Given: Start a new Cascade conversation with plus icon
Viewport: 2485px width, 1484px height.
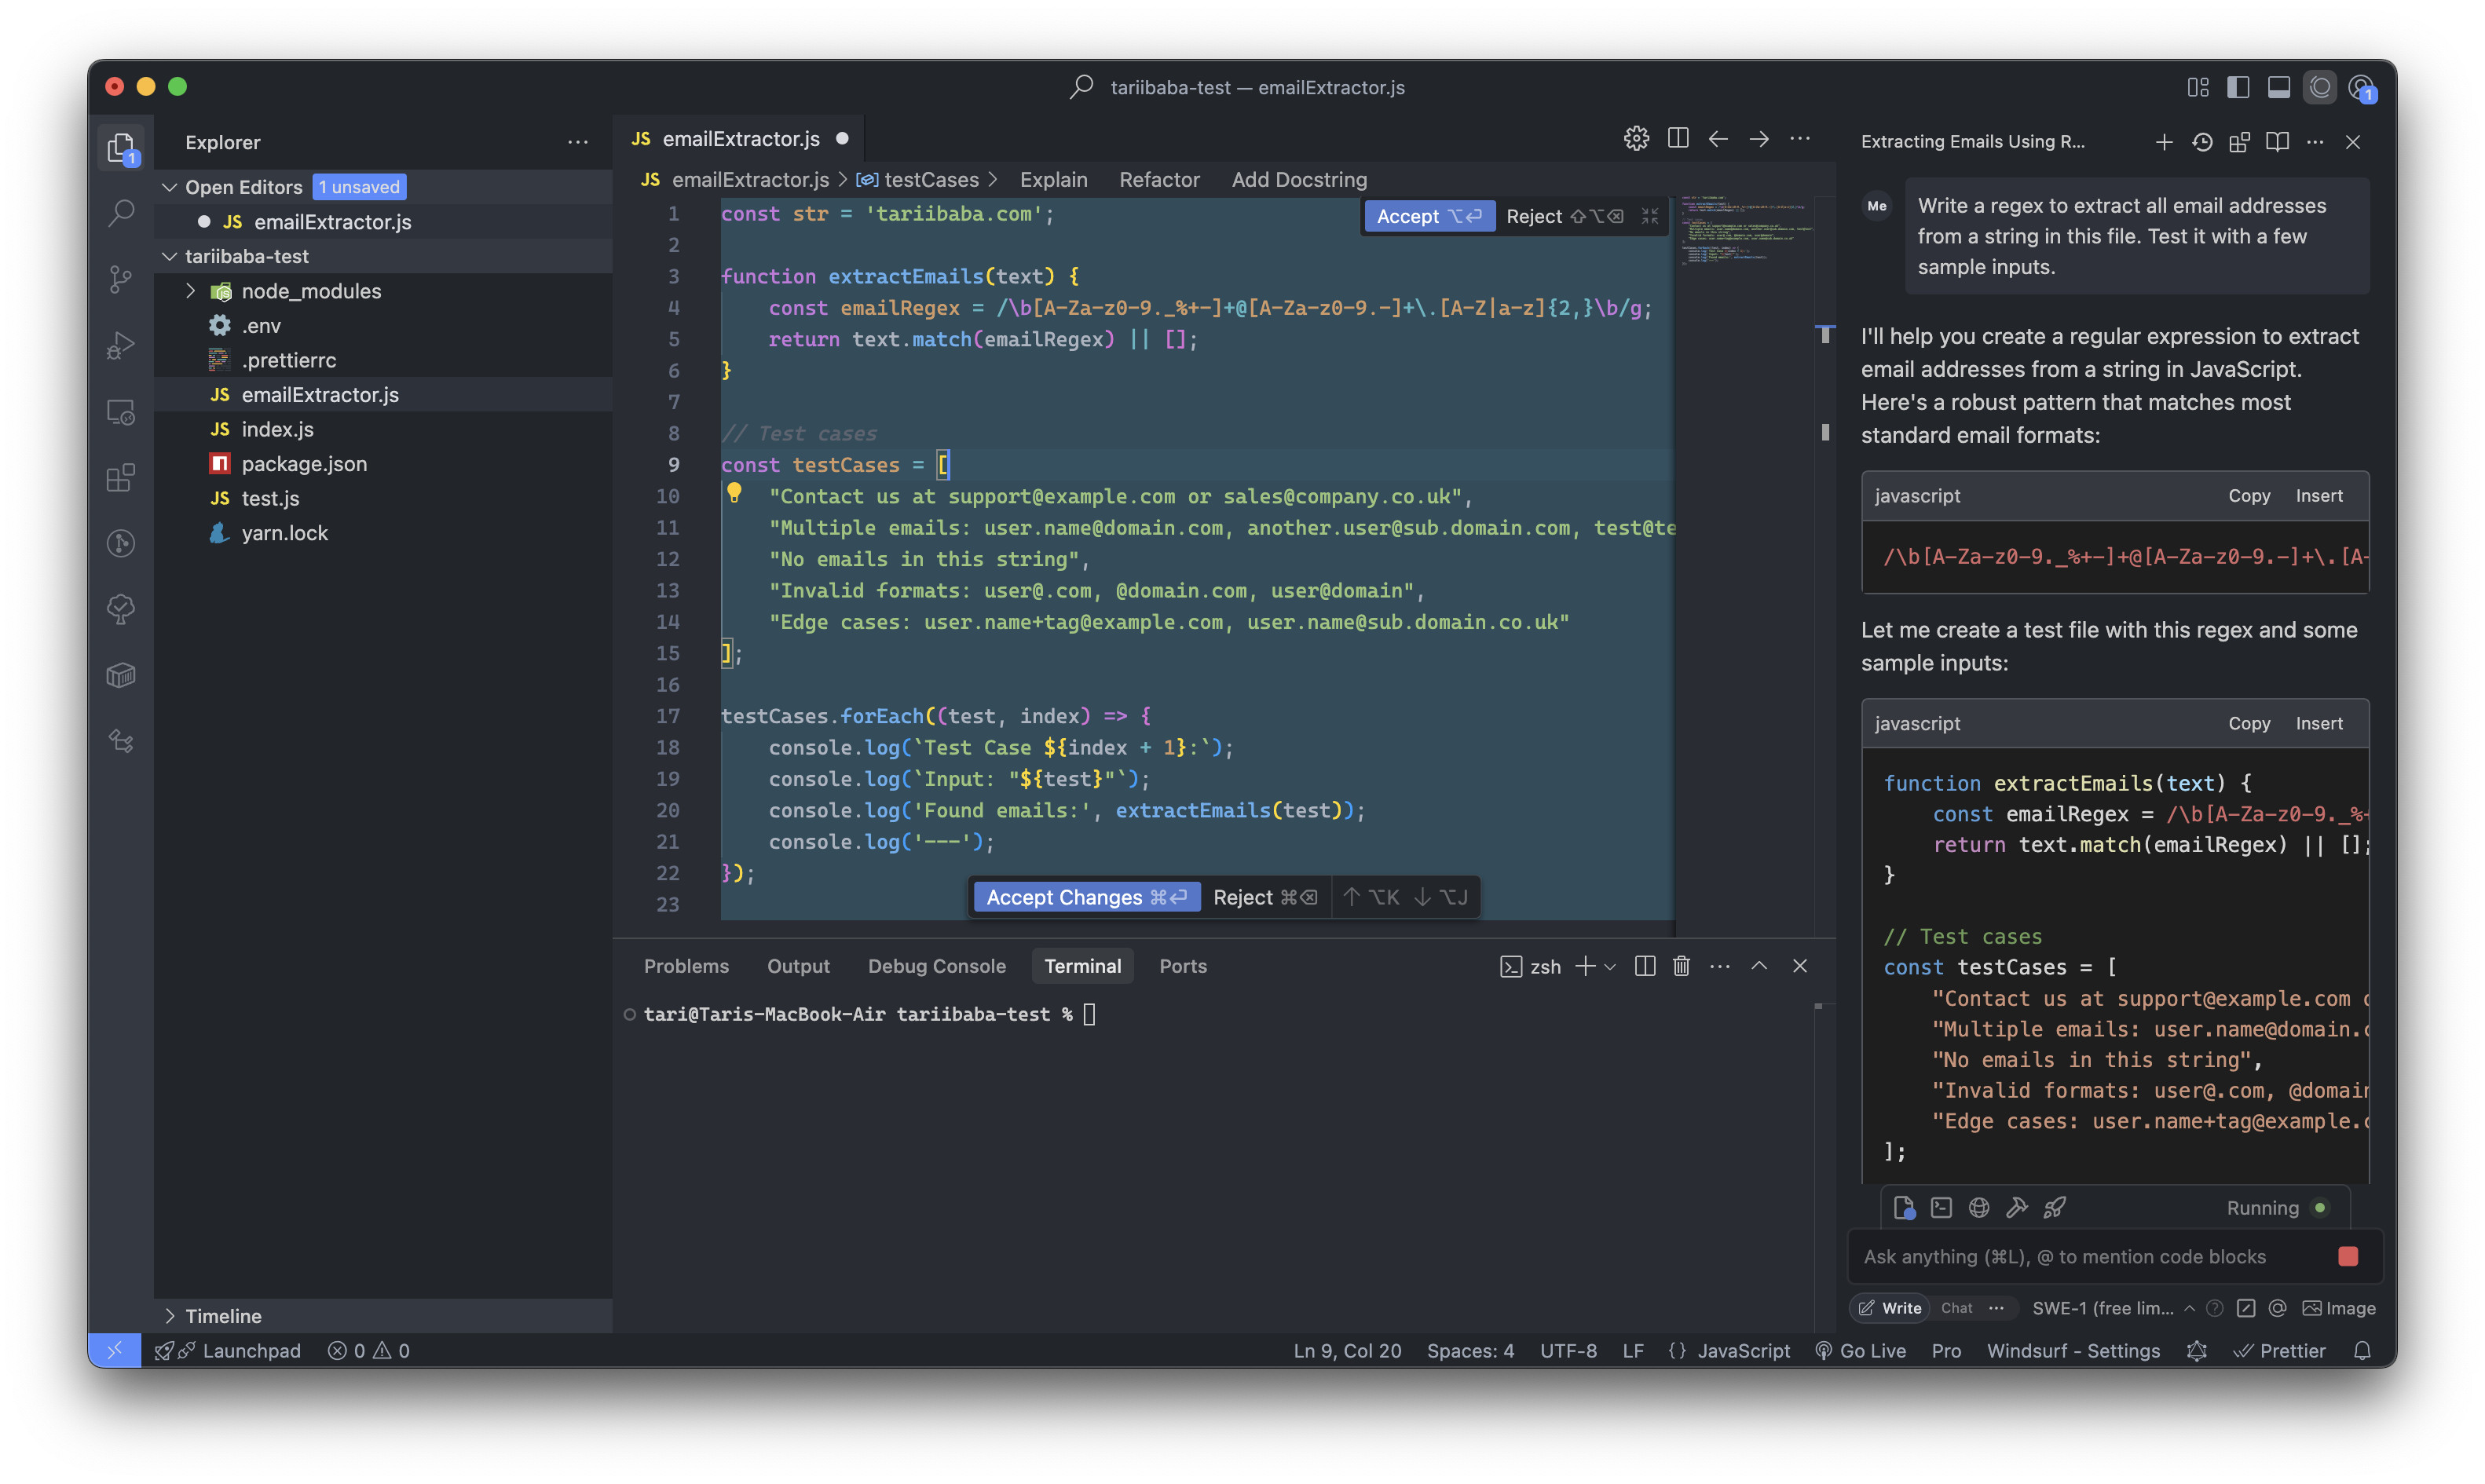Looking at the screenshot, I should [2164, 142].
